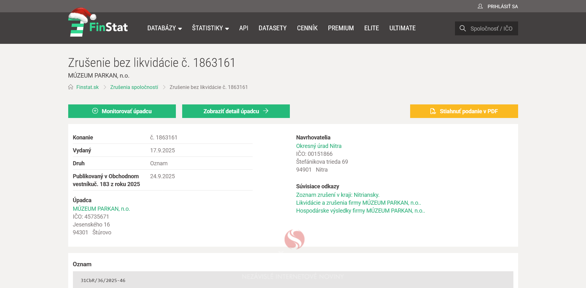Click the red circular watermark logo
The image size is (586, 288).
click(x=294, y=239)
